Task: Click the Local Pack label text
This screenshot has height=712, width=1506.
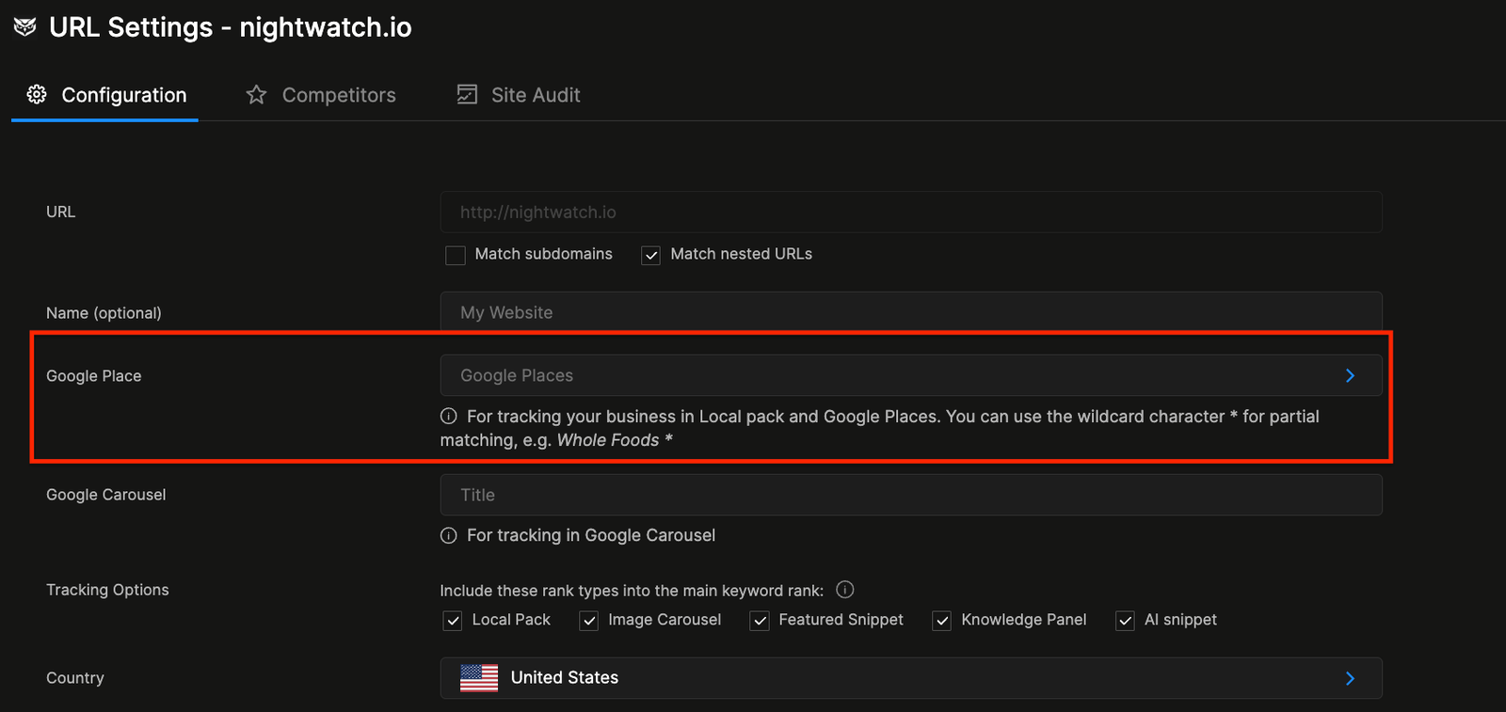Action: [511, 620]
